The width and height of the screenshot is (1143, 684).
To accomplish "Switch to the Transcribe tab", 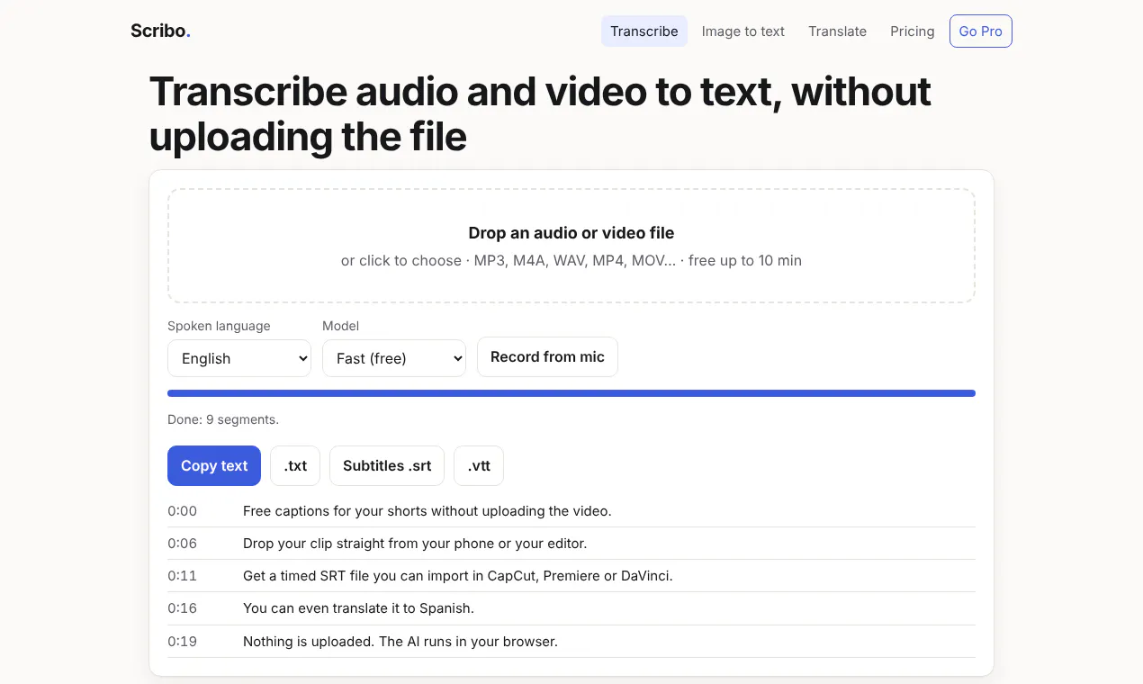I will [644, 31].
